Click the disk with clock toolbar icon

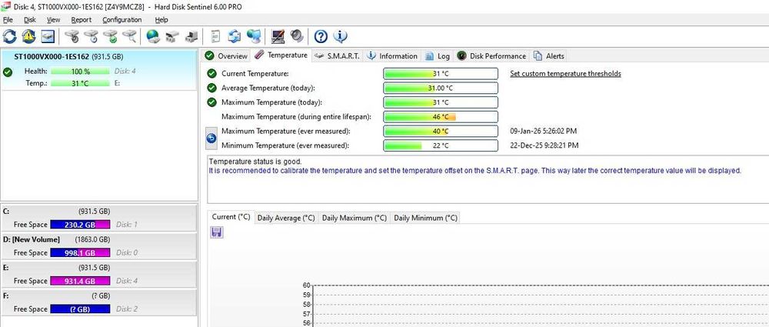click(91, 36)
